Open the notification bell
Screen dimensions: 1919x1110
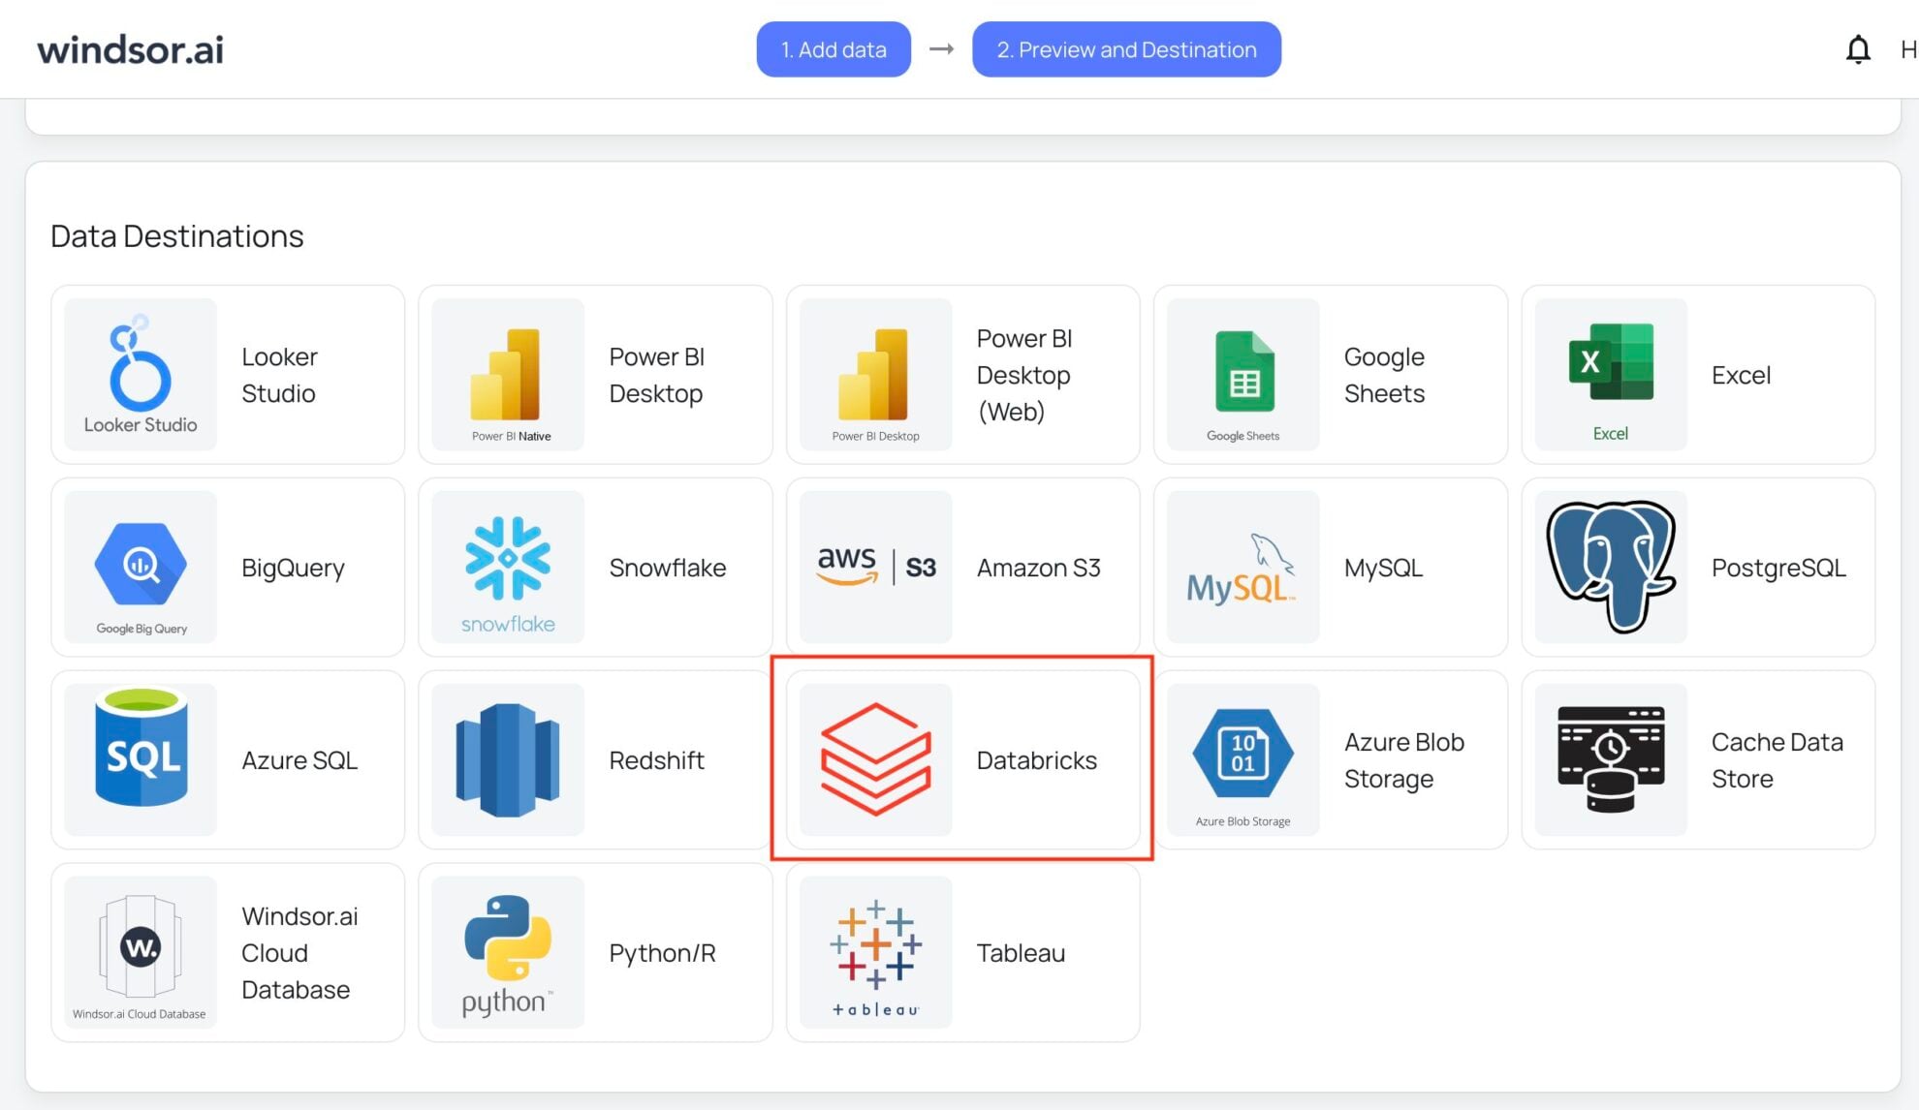pyautogui.click(x=1857, y=48)
